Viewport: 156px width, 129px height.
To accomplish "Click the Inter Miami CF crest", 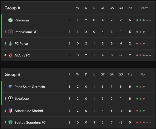I will click(10, 32).
